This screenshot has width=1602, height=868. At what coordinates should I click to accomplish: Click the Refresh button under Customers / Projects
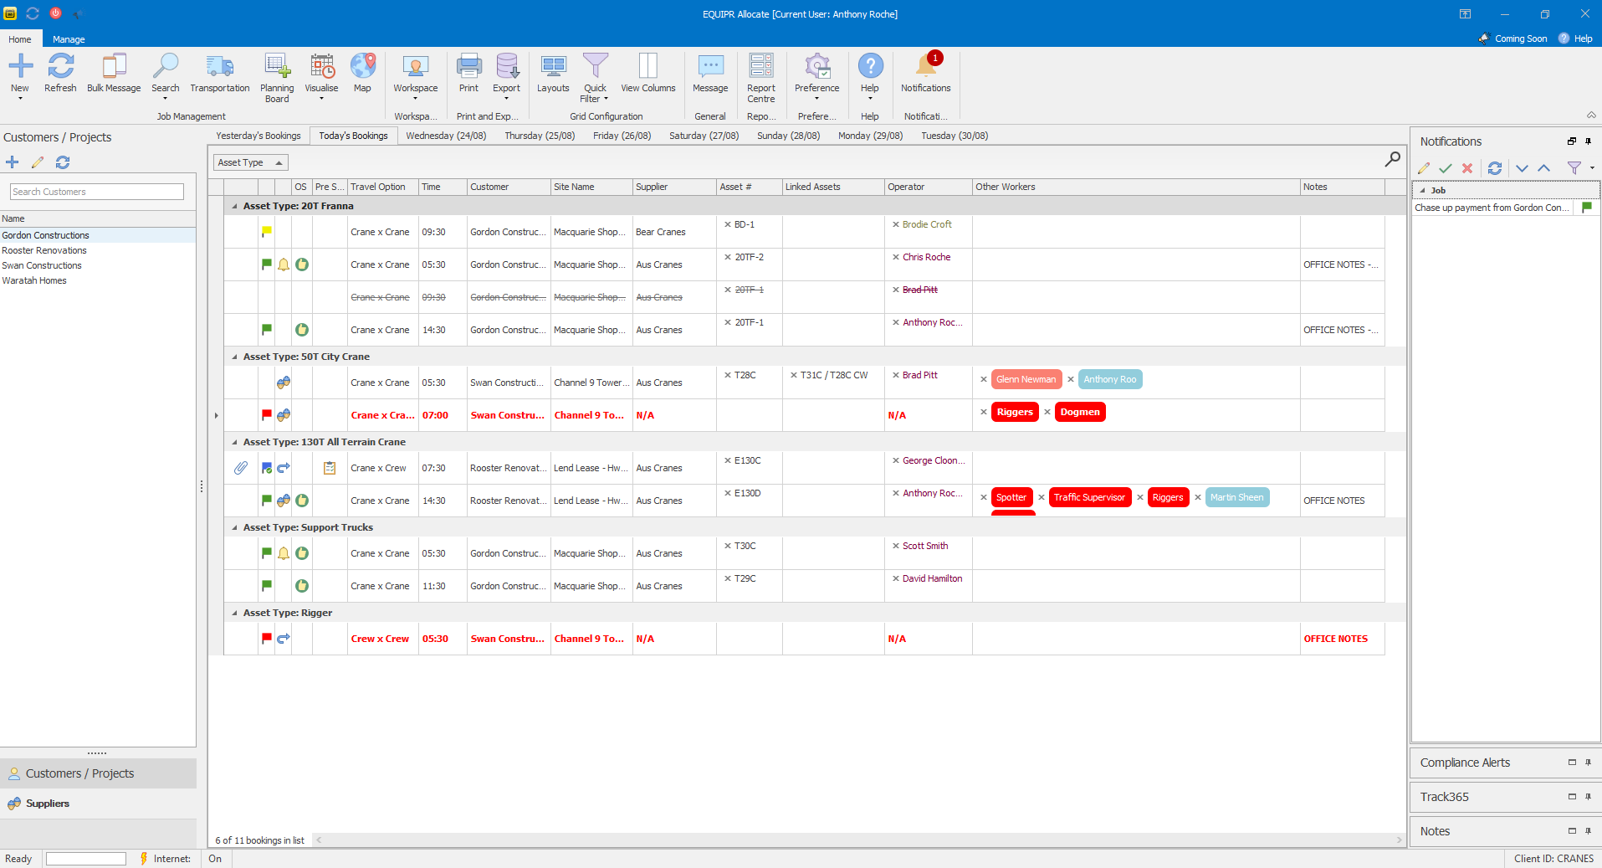point(62,162)
